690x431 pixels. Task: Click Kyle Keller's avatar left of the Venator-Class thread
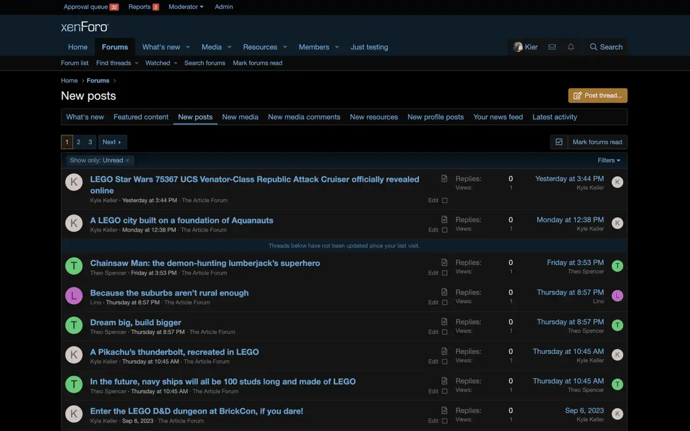pos(74,182)
